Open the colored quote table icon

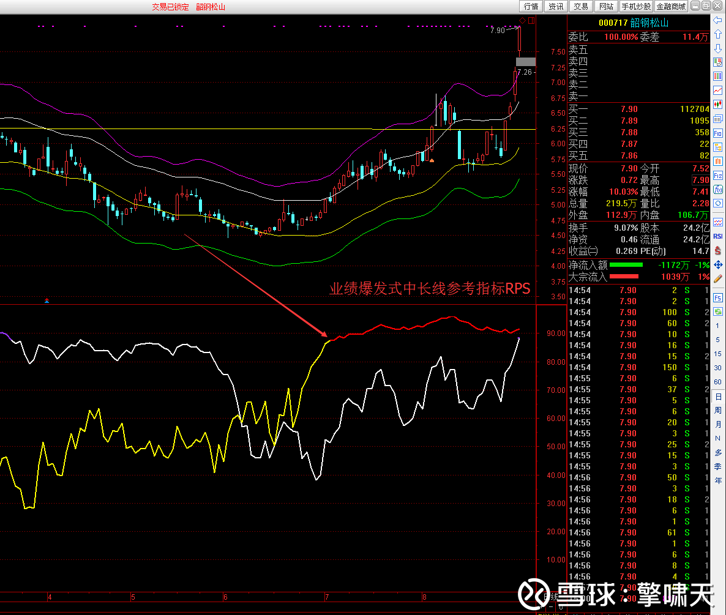pos(717,76)
